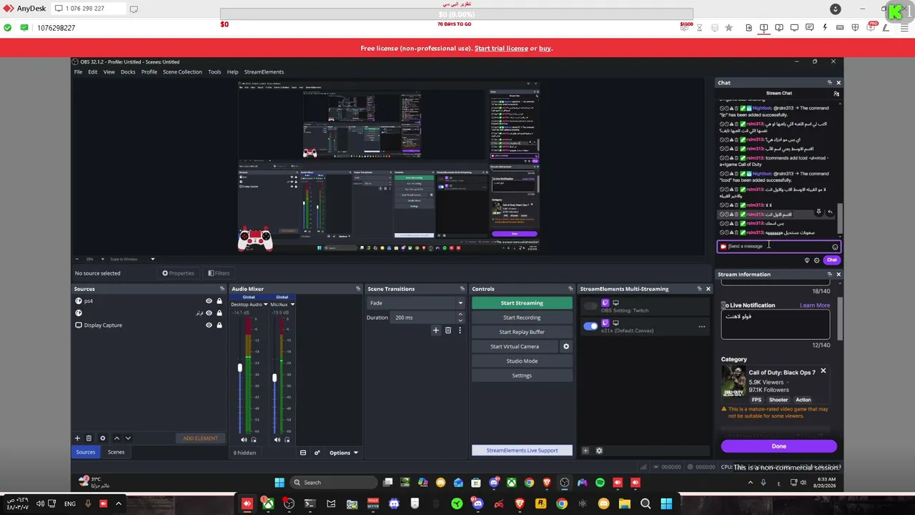Open Audio Mixer Options dropdown

coord(343,453)
